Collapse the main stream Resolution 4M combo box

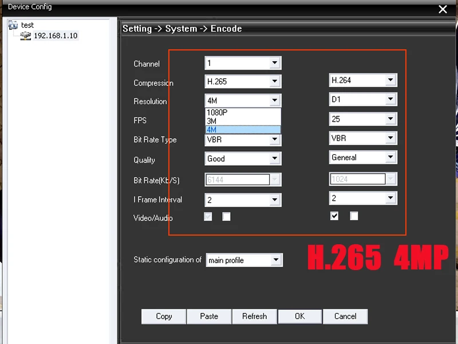pos(243,100)
